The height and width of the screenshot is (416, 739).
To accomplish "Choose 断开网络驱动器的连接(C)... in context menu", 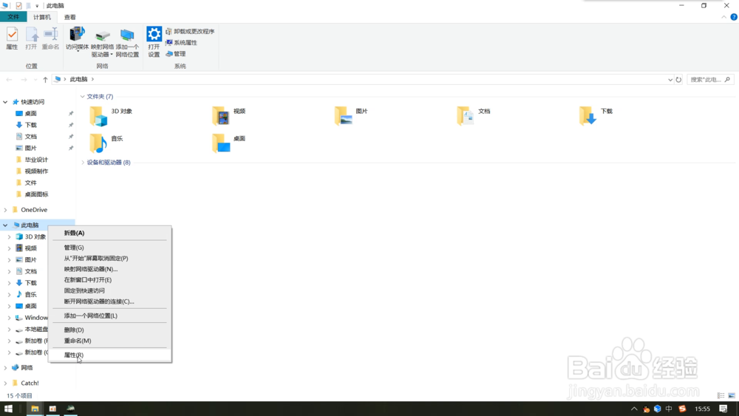I will pyautogui.click(x=110, y=301).
